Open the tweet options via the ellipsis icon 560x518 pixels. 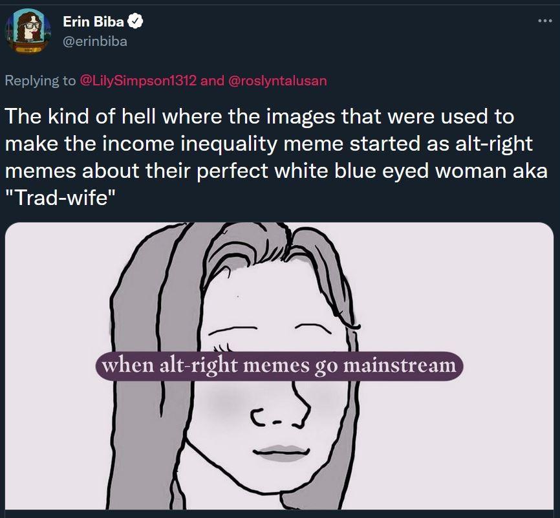click(546, 19)
